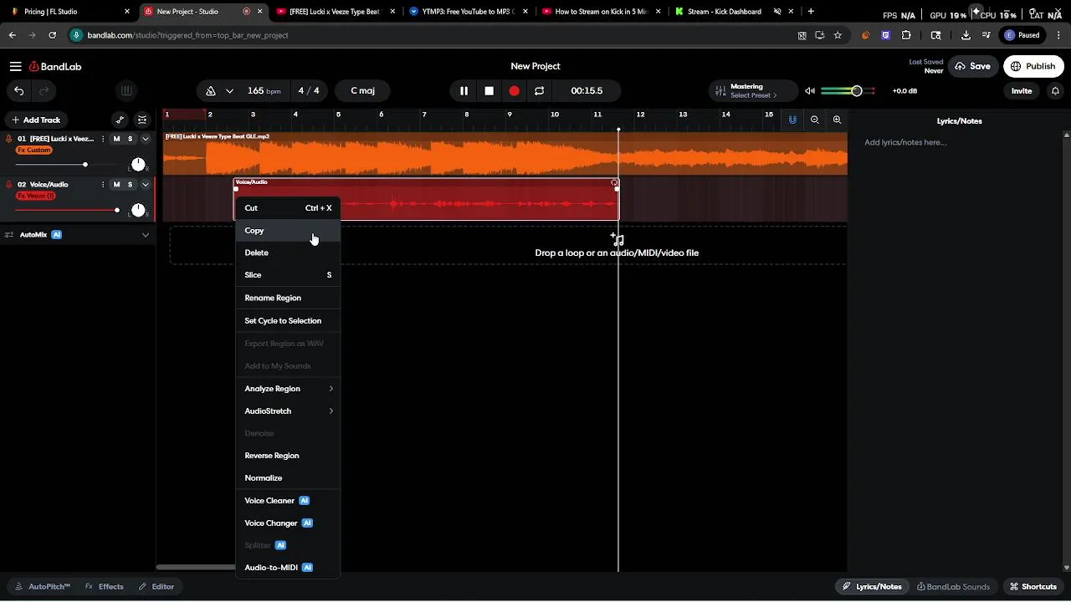Start recording with red record button
Viewport: 1071px width, 602px height.
click(515, 90)
